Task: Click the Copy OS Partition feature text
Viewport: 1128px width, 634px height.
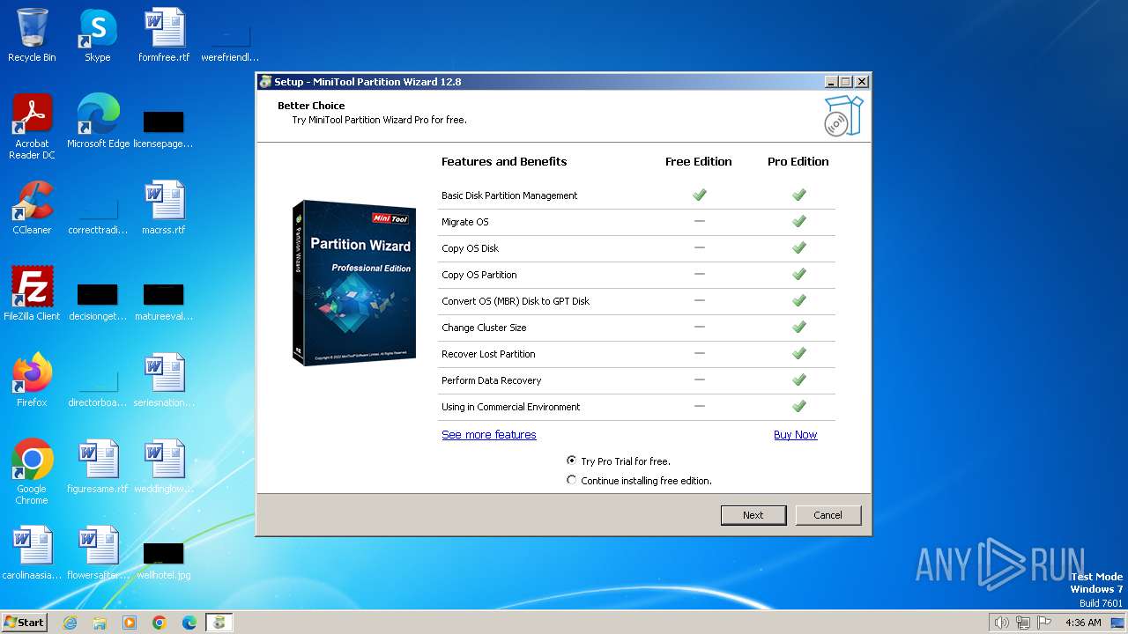Action: [x=479, y=275]
